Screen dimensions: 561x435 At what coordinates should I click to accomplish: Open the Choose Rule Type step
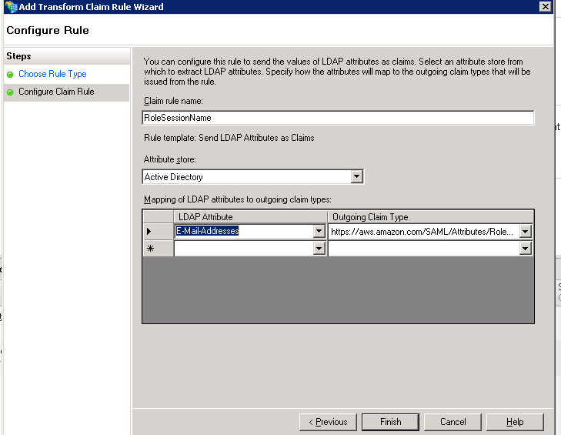click(x=52, y=74)
